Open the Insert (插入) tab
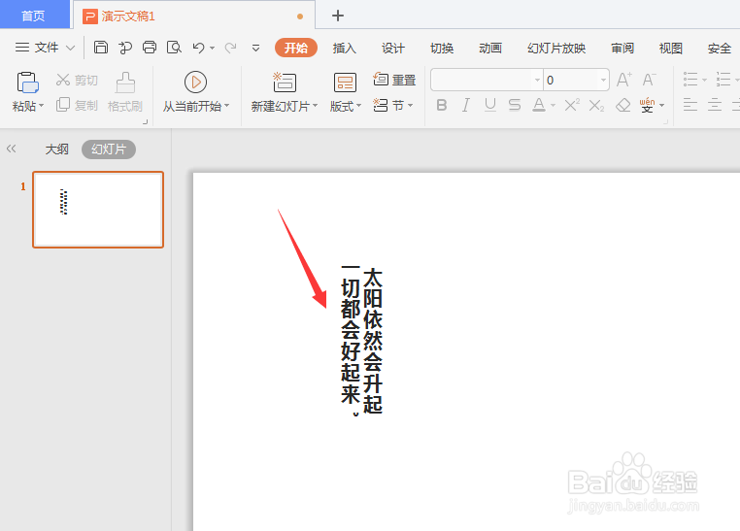Image resolution: width=740 pixels, height=531 pixels. click(344, 48)
